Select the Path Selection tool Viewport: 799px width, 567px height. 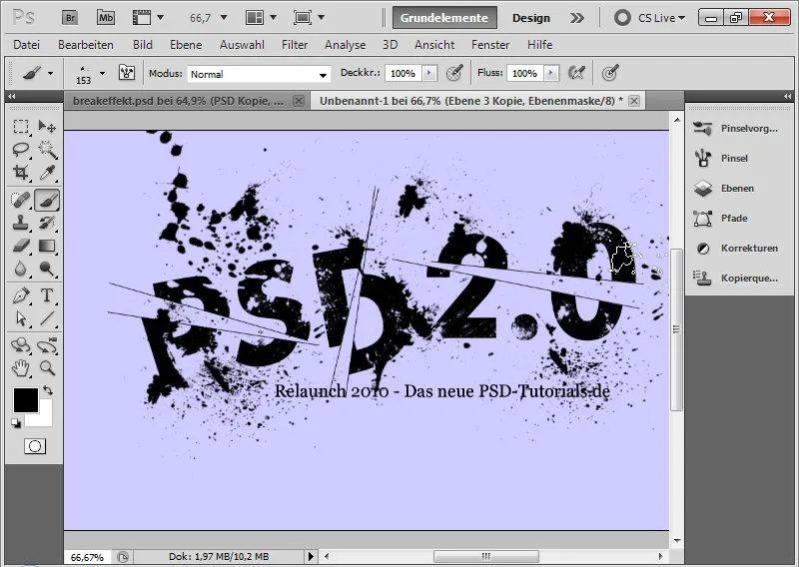tap(21, 318)
